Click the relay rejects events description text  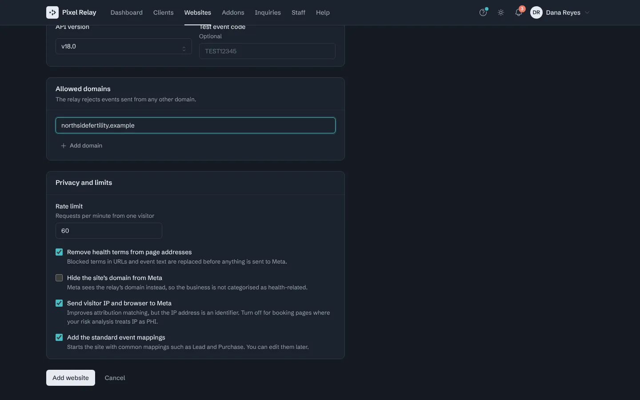click(x=126, y=100)
